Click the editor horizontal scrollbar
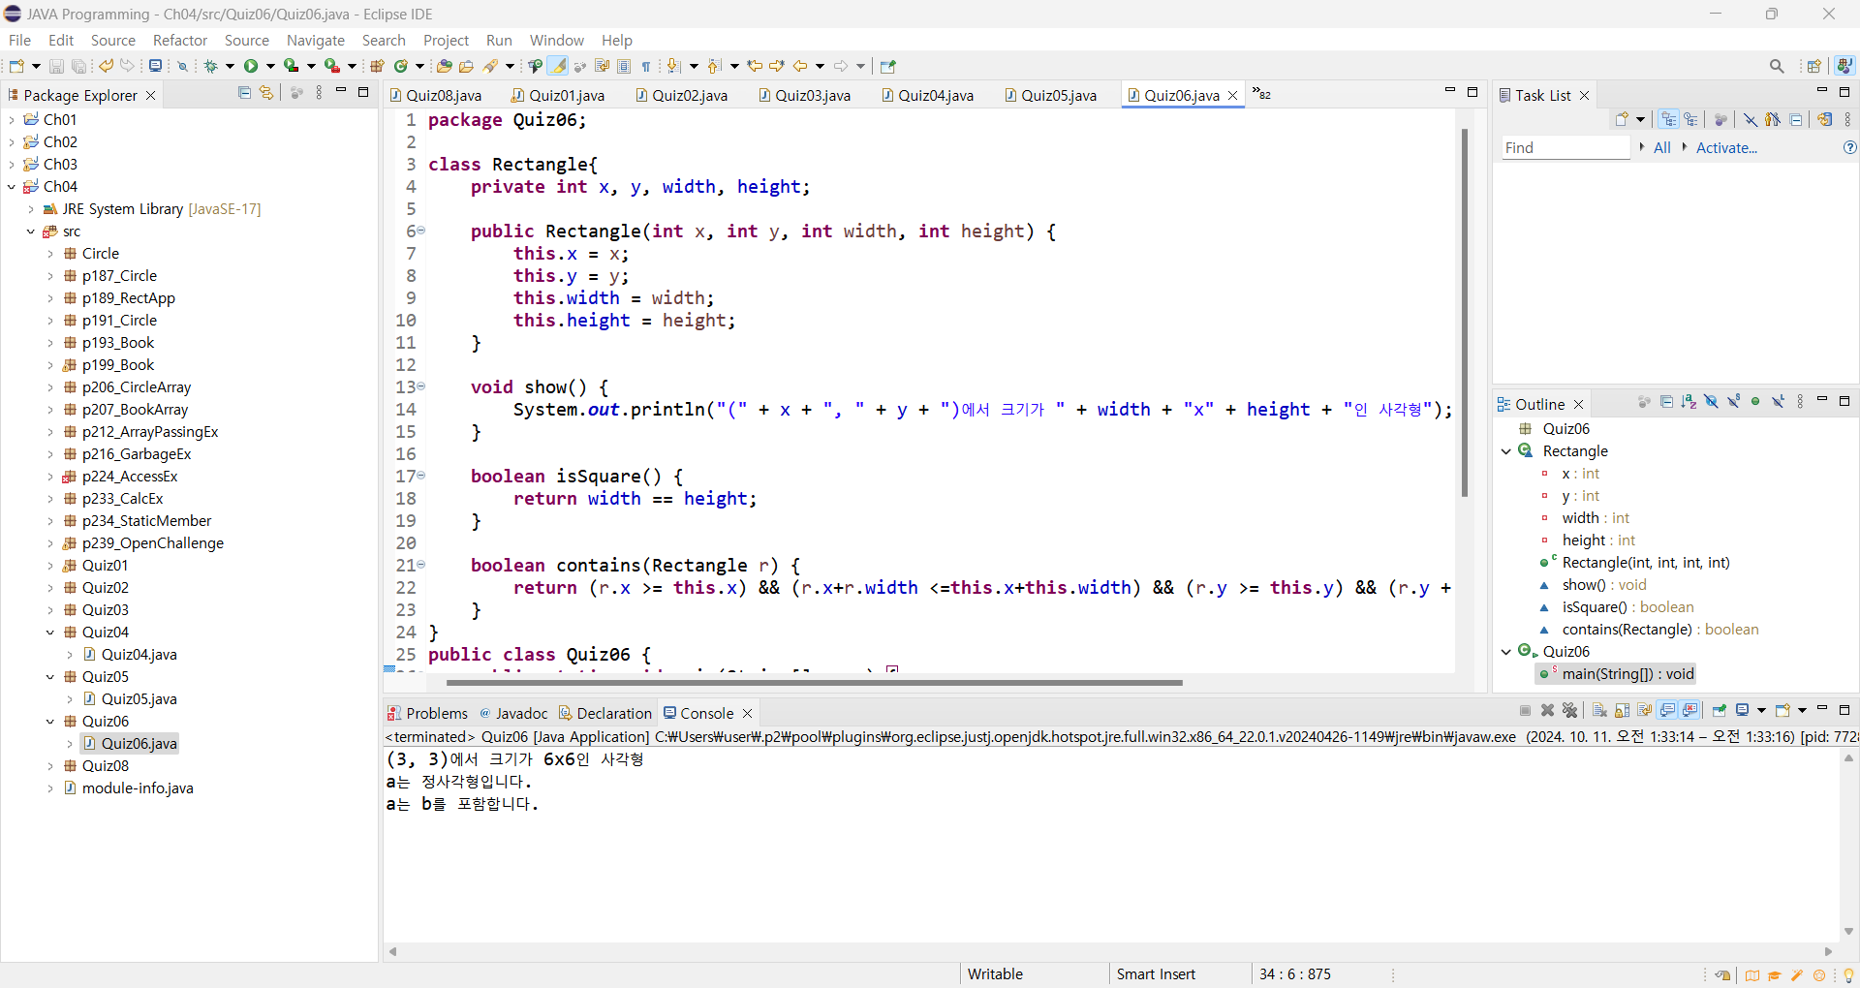Image resolution: width=1860 pixels, height=988 pixels. [813, 682]
